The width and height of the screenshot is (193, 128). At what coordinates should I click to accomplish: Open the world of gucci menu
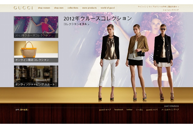coord(108,8)
